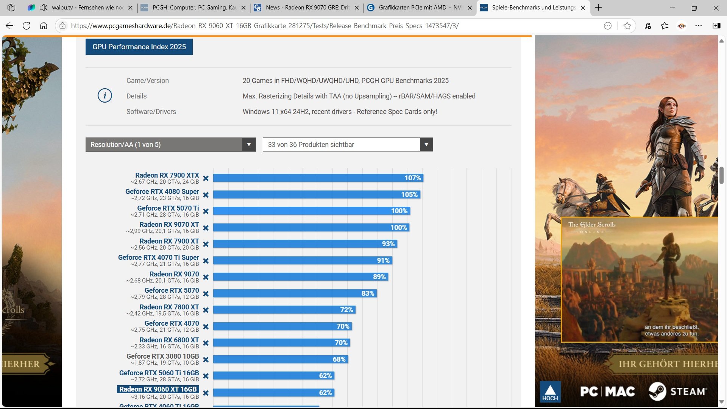This screenshot has height=409, width=727.
Task: Open the Resolution/AA dropdown
Action: [x=170, y=145]
